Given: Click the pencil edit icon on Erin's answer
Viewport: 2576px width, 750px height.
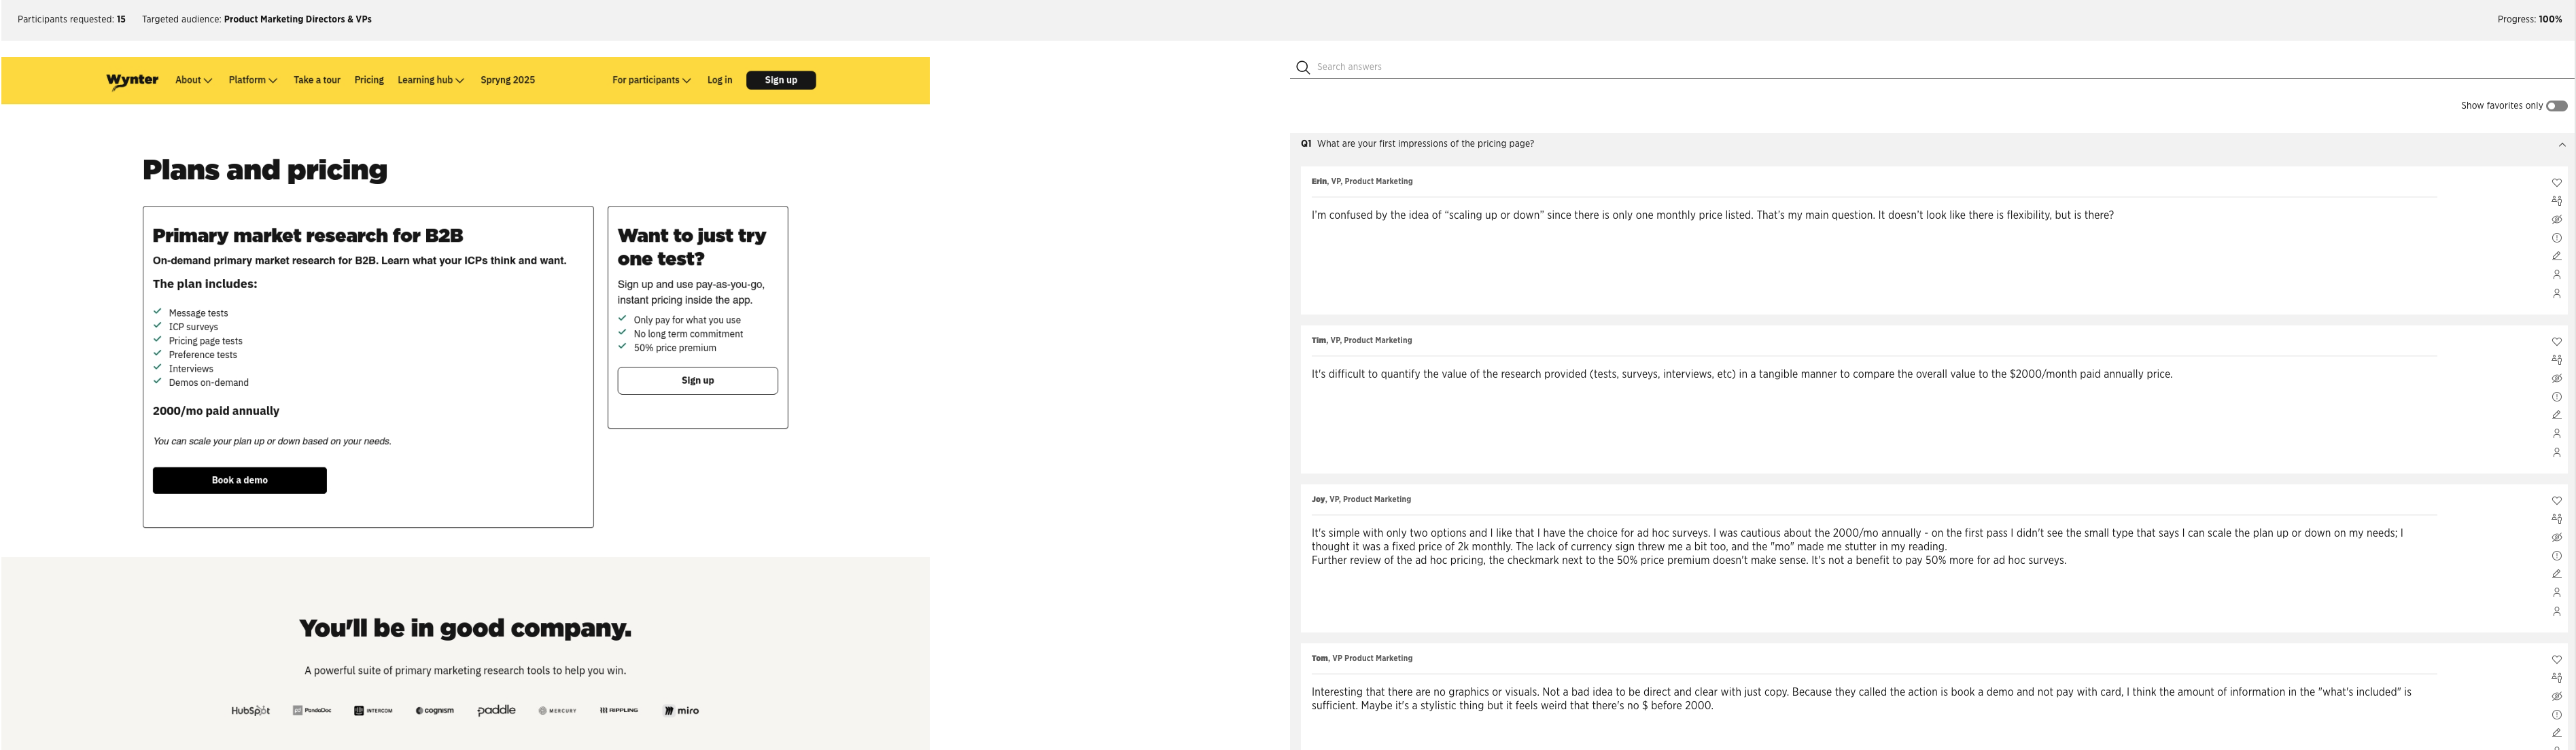Looking at the screenshot, I should click(x=2556, y=256).
